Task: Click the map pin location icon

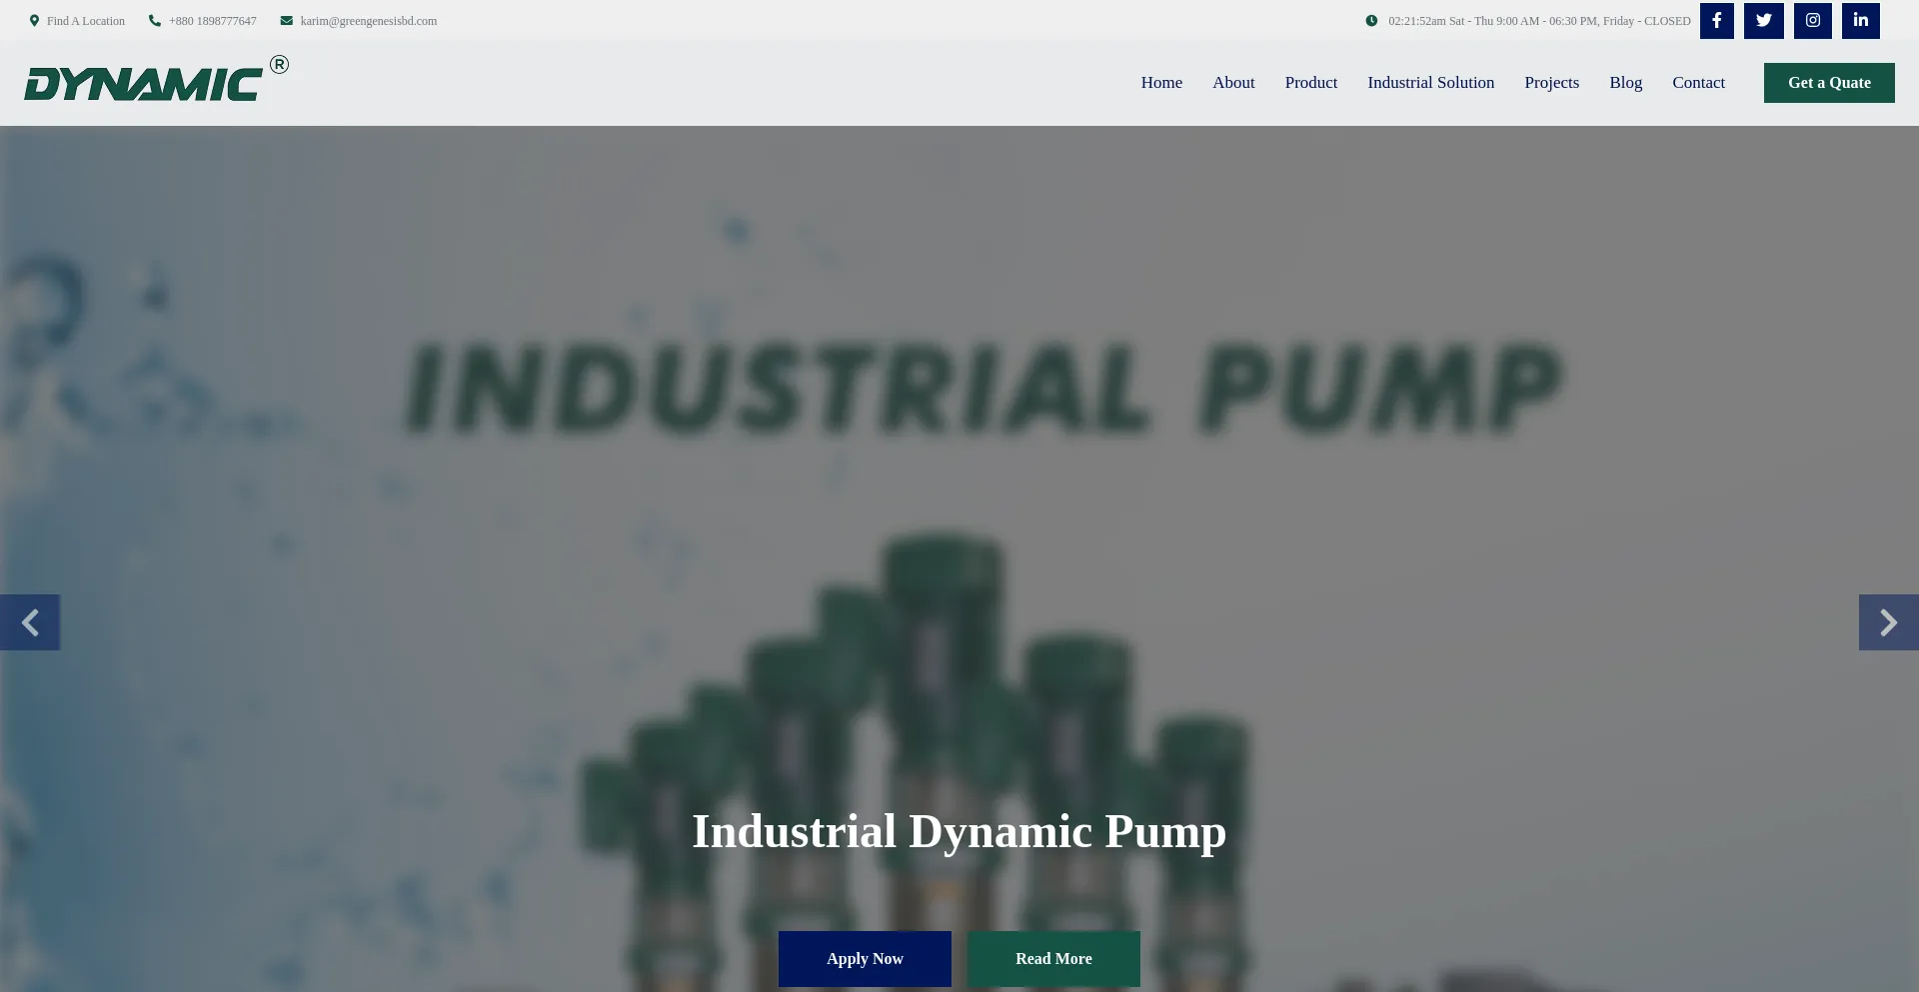Action: point(34,21)
